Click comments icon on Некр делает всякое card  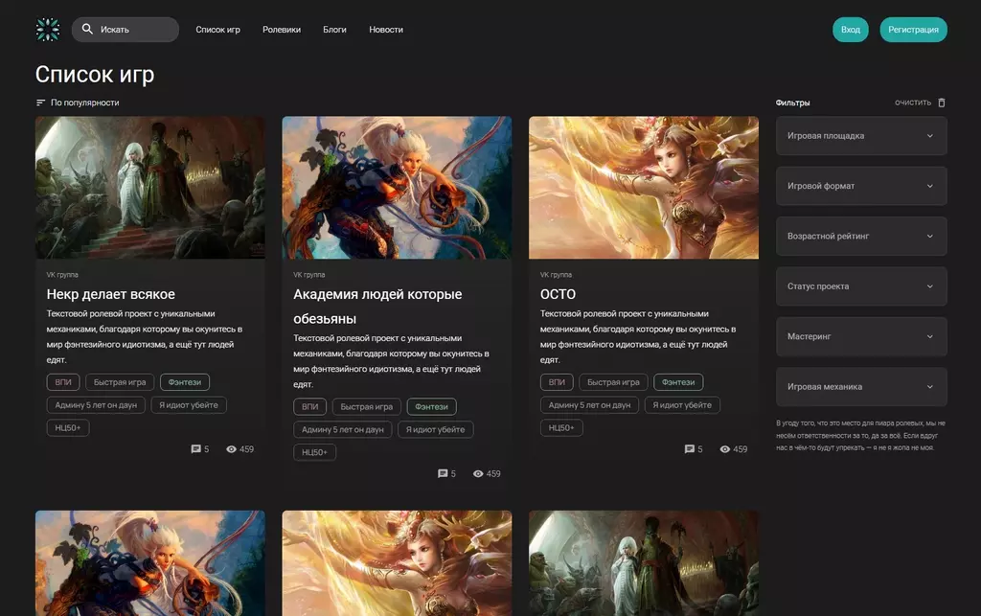[195, 449]
